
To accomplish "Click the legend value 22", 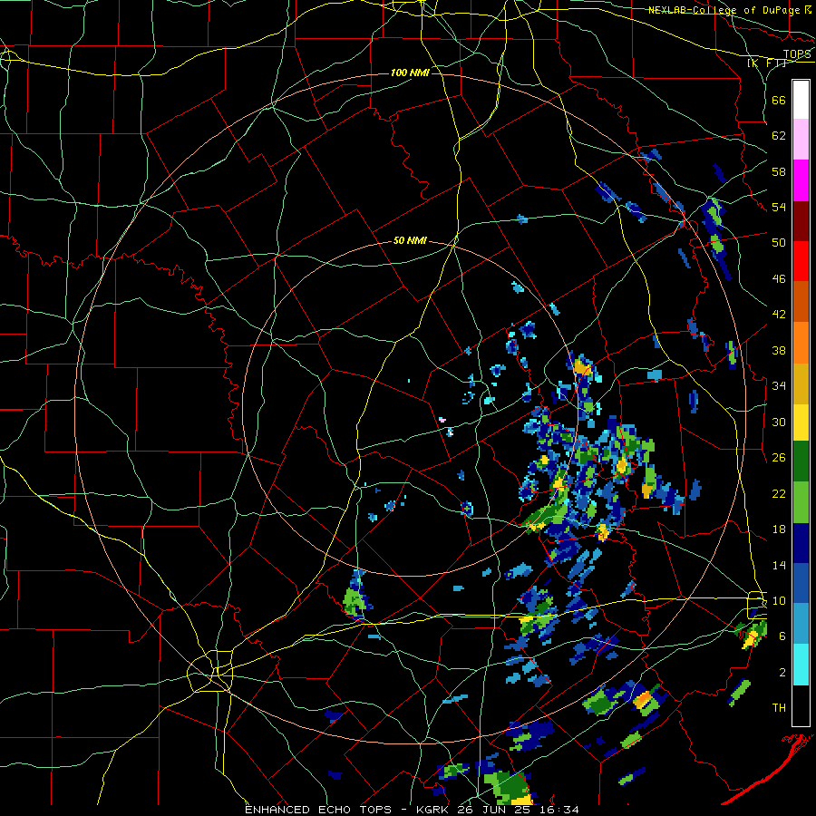I will click(x=779, y=493).
